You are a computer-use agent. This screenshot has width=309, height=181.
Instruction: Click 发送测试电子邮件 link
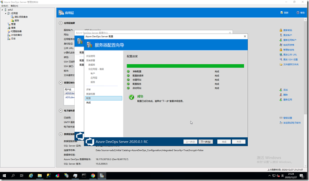(292, 123)
